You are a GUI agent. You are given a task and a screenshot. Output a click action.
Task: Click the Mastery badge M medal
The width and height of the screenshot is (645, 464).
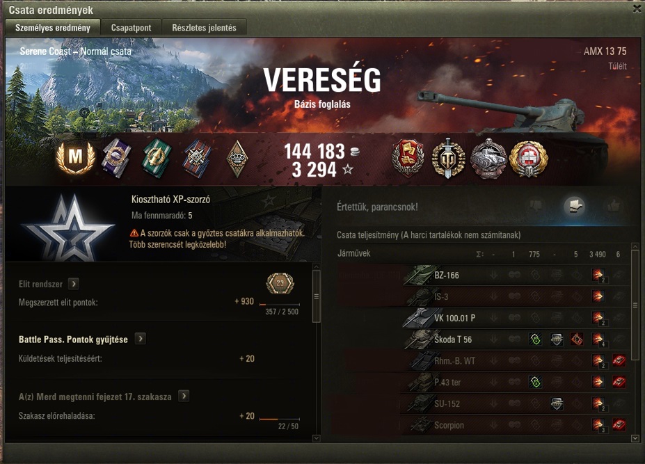pyautogui.click(x=75, y=157)
